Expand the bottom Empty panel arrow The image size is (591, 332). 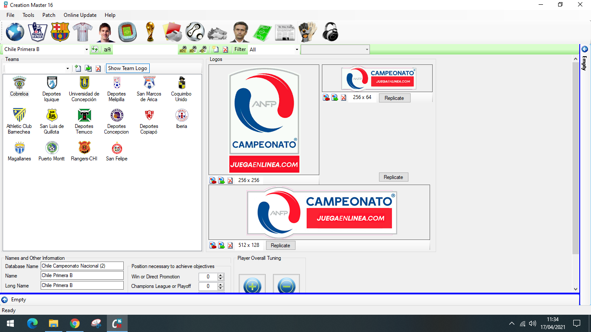pyautogui.click(x=5, y=300)
